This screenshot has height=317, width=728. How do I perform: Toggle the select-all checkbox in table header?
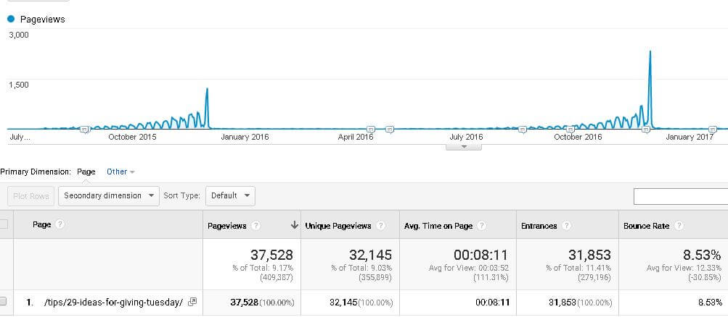pos(4,225)
